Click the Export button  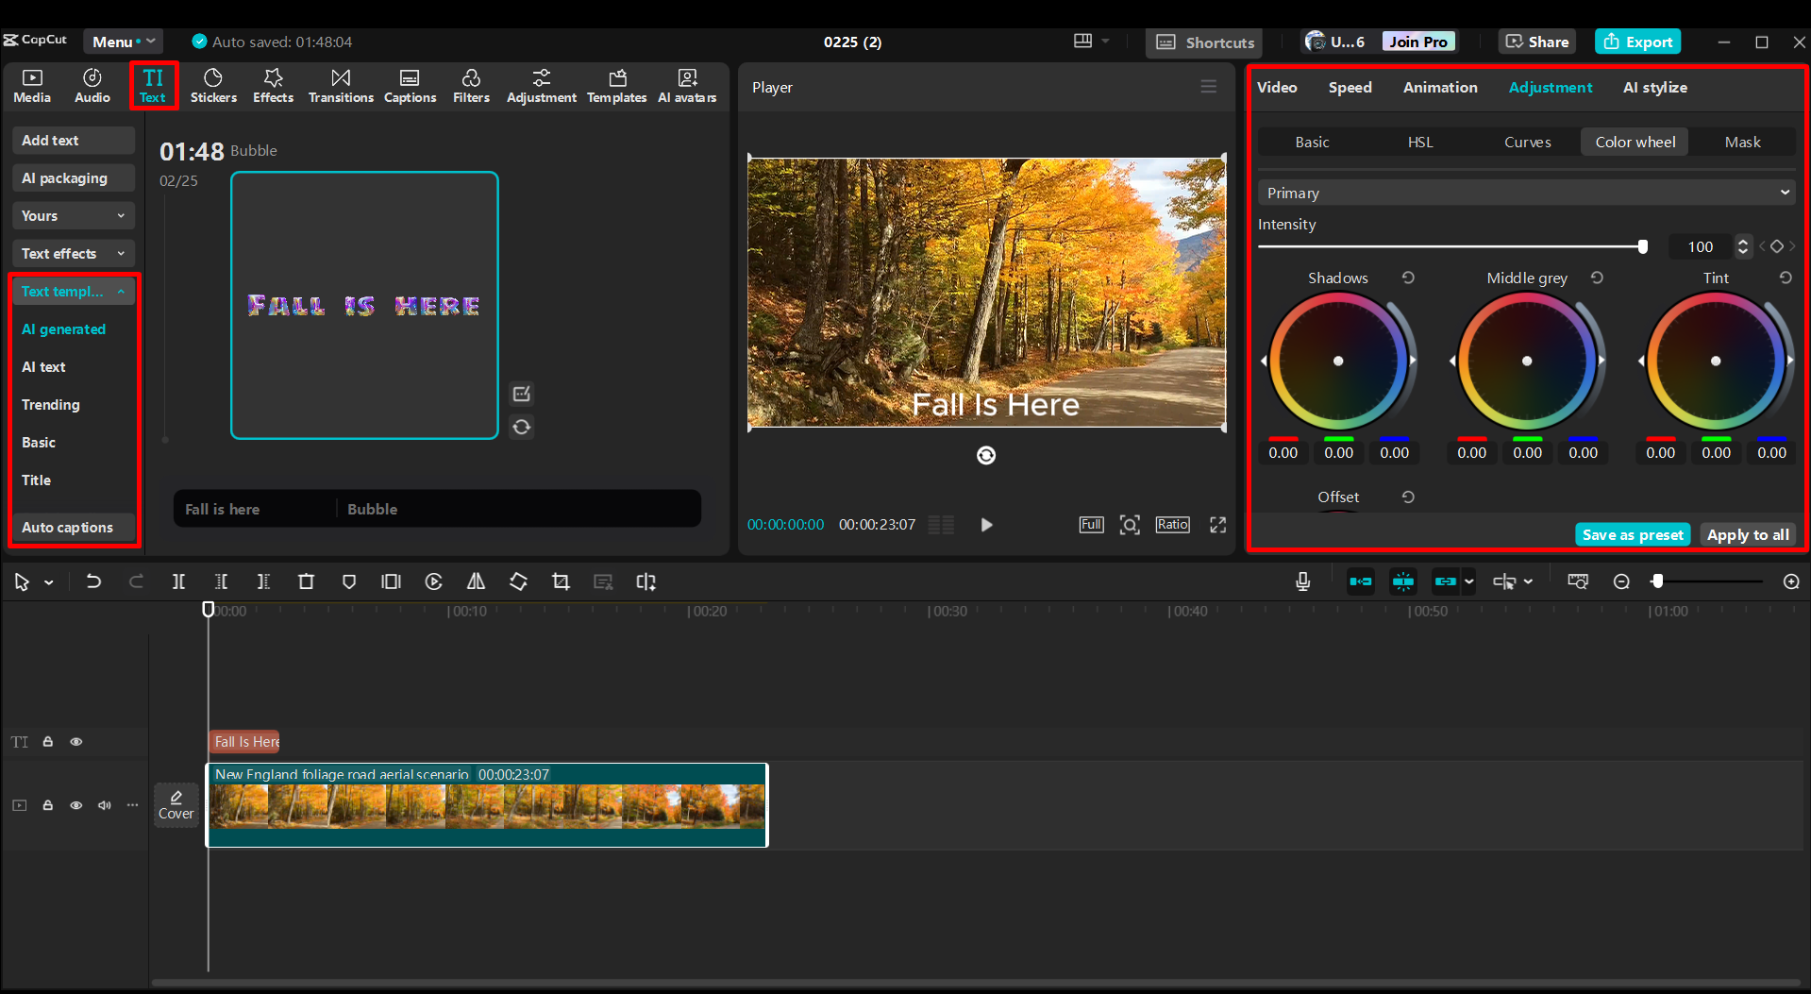tap(1636, 42)
